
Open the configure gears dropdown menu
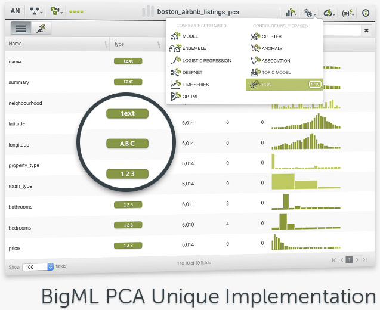click(x=310, y=12)
